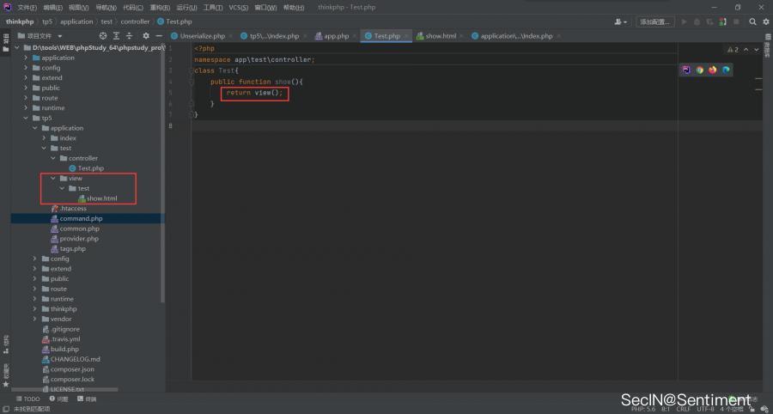The width and height of the screenshot is (773, 414).
Task: Open the VCS menu
Action: (x=239, y=7)
